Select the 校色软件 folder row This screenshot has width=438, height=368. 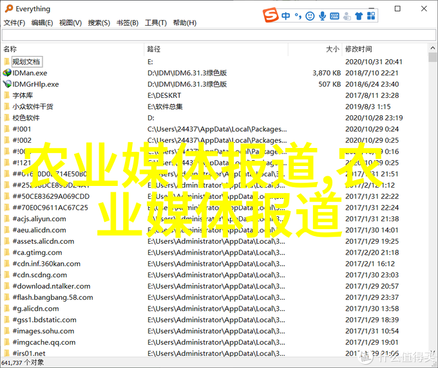pyautogui.click(x=214, y=118)
